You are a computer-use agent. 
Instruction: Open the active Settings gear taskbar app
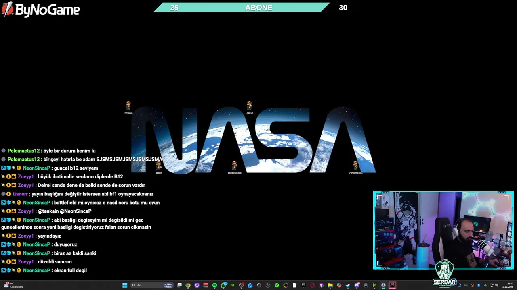[x=383, y=285]
